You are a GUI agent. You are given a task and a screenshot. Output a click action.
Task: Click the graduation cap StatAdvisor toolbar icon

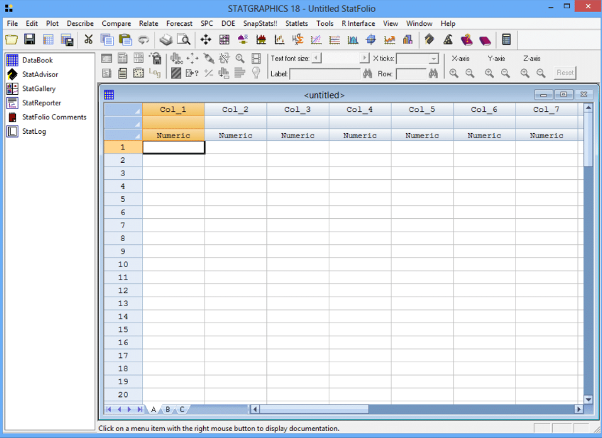pos(430,40)
